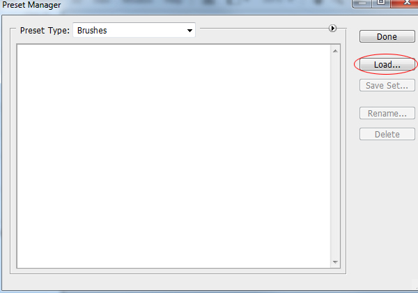The image size is (418, 293).
Task: Maximize the Preset Manager window
Action: click(x=381, y=3)
